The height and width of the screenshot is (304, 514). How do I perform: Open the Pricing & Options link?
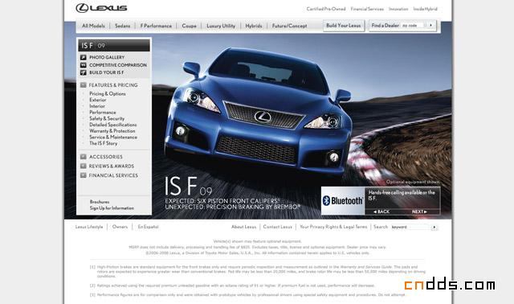[108, 93]
